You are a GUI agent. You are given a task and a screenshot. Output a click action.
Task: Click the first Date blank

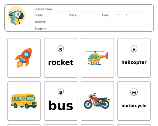coord(114,17)
